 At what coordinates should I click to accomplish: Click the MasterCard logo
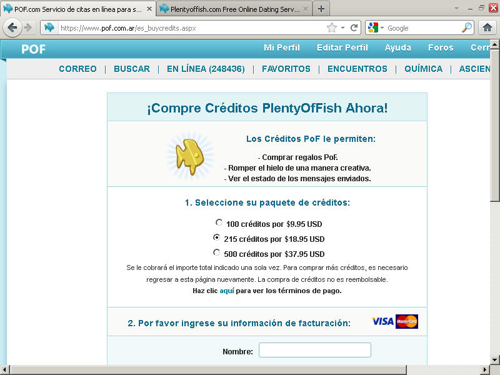(x=407, y=321)
